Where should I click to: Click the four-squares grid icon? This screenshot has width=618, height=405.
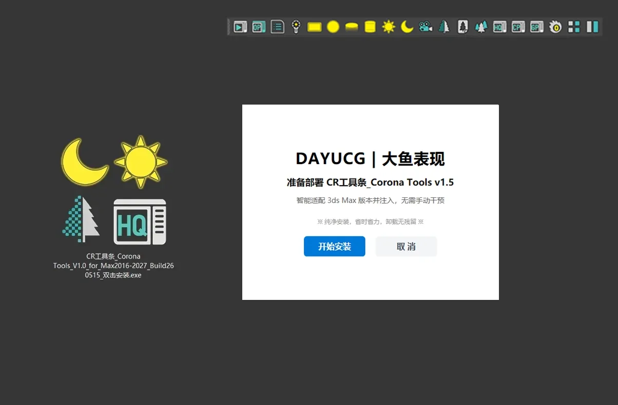click(574, 27)
